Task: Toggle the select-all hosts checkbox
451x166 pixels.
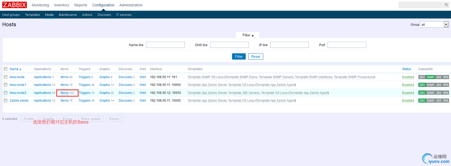Action: [6, 69]
